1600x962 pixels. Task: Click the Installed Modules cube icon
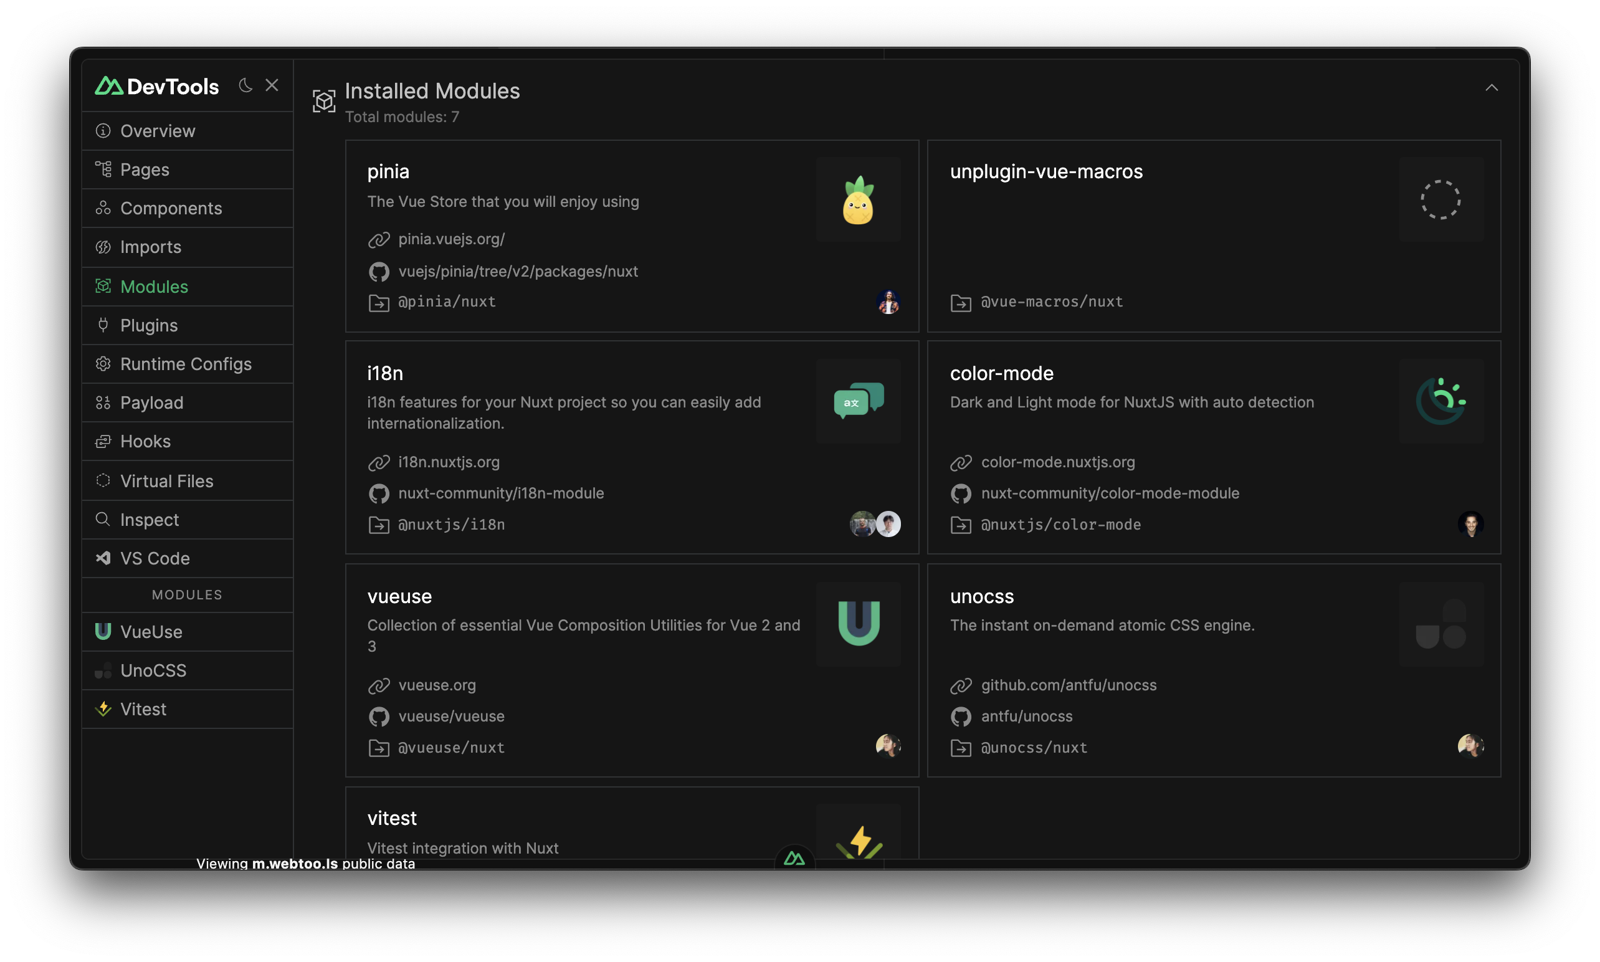(323, 100)
